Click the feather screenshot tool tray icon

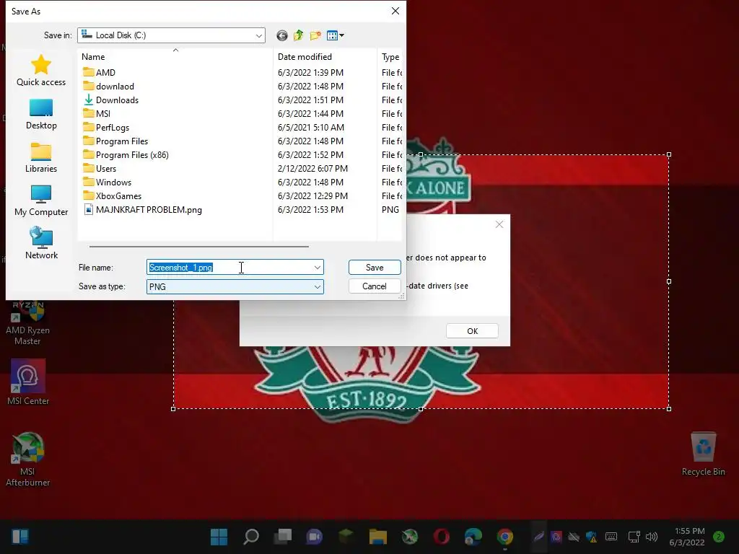click(x=538, y=537)
